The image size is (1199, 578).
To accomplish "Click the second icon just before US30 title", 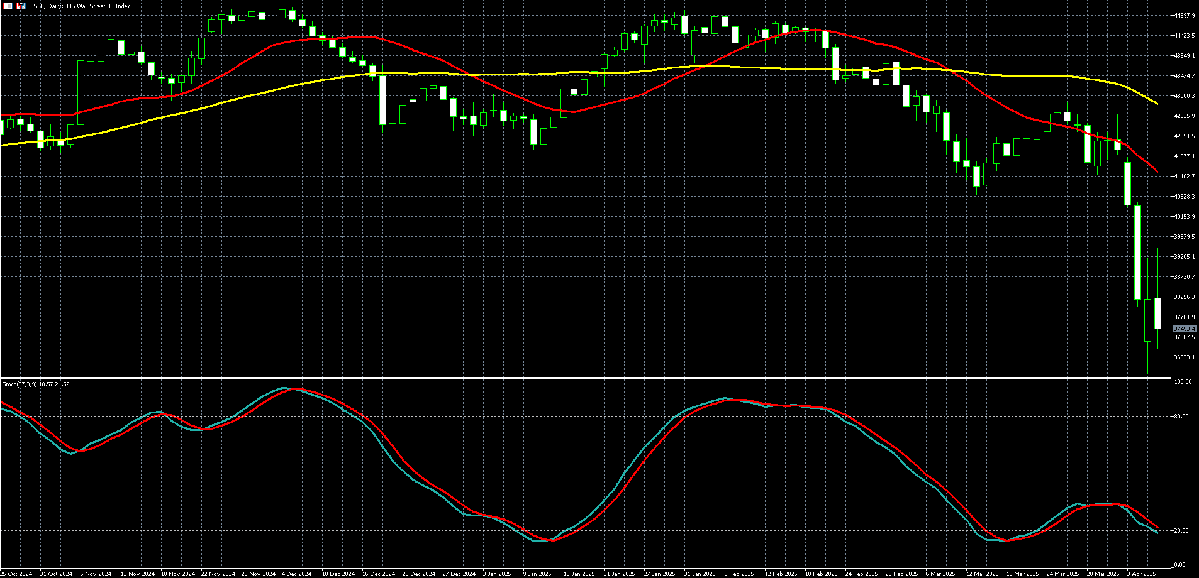I will [21, 6].
